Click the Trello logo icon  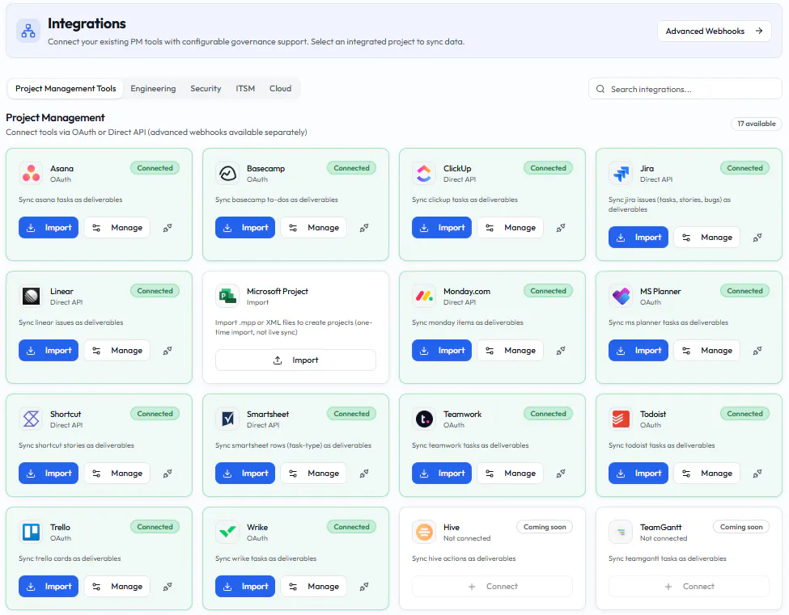[32, 532]
